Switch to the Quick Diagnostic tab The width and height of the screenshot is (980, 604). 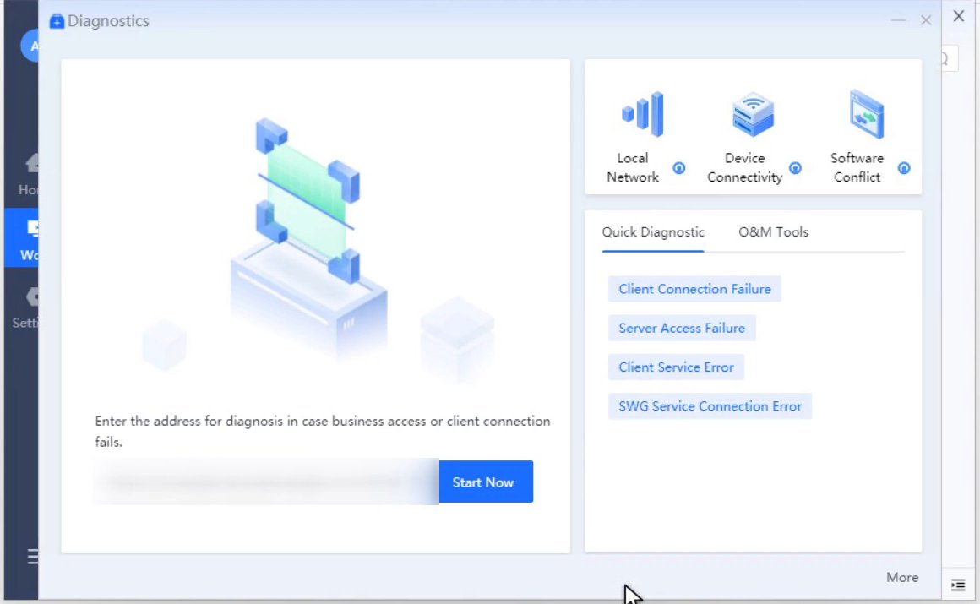[653, 232]
